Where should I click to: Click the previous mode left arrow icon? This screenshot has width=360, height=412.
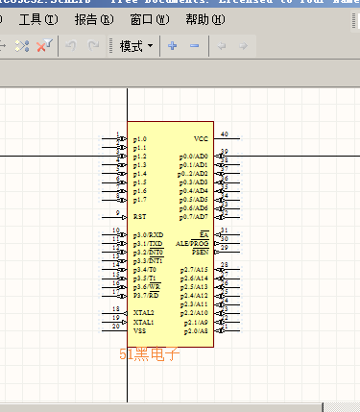coord(222,46)
